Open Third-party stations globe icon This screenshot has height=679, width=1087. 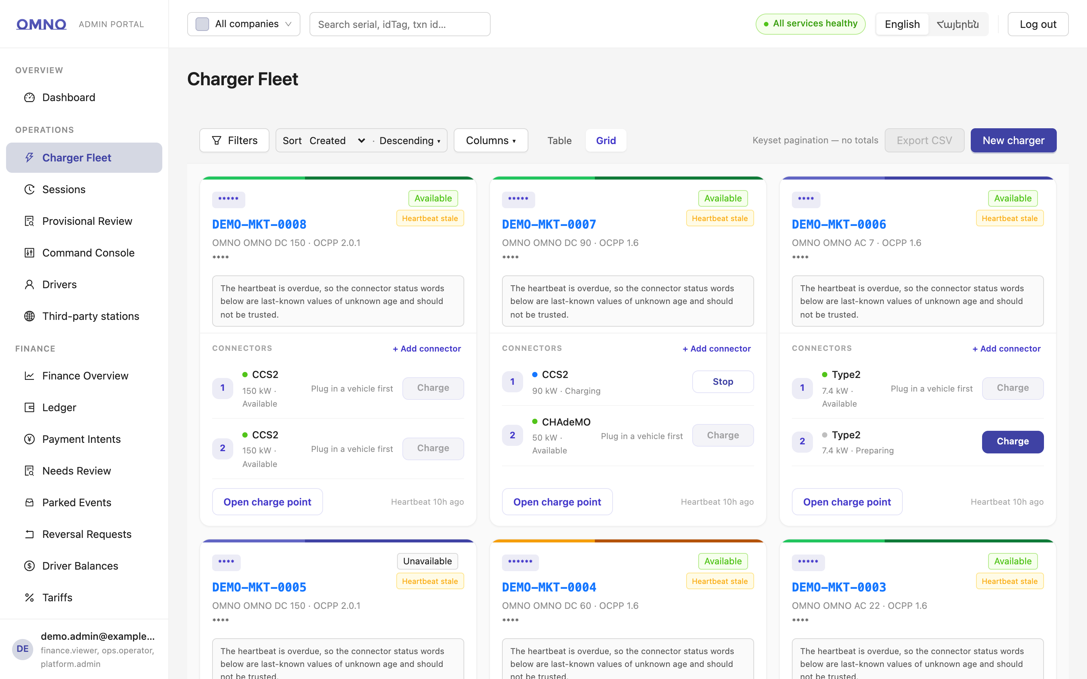pos(29,316)
